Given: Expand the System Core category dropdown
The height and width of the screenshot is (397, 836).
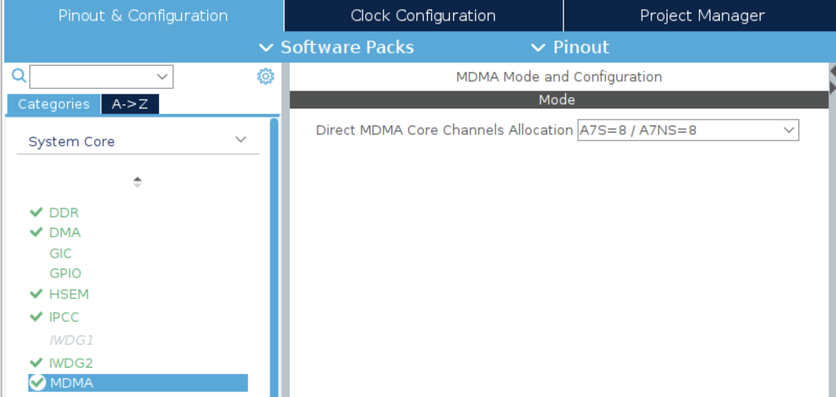Looking at the screenshot, I should (137, 142).
